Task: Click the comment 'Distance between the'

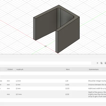Action: click(97, 85)
